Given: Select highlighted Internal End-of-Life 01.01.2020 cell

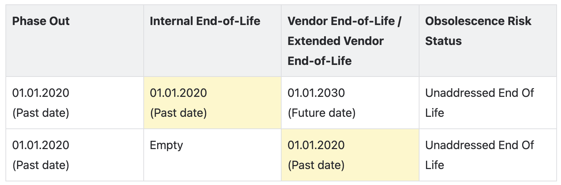Looking at the screenshot, I should coord(212,103).
